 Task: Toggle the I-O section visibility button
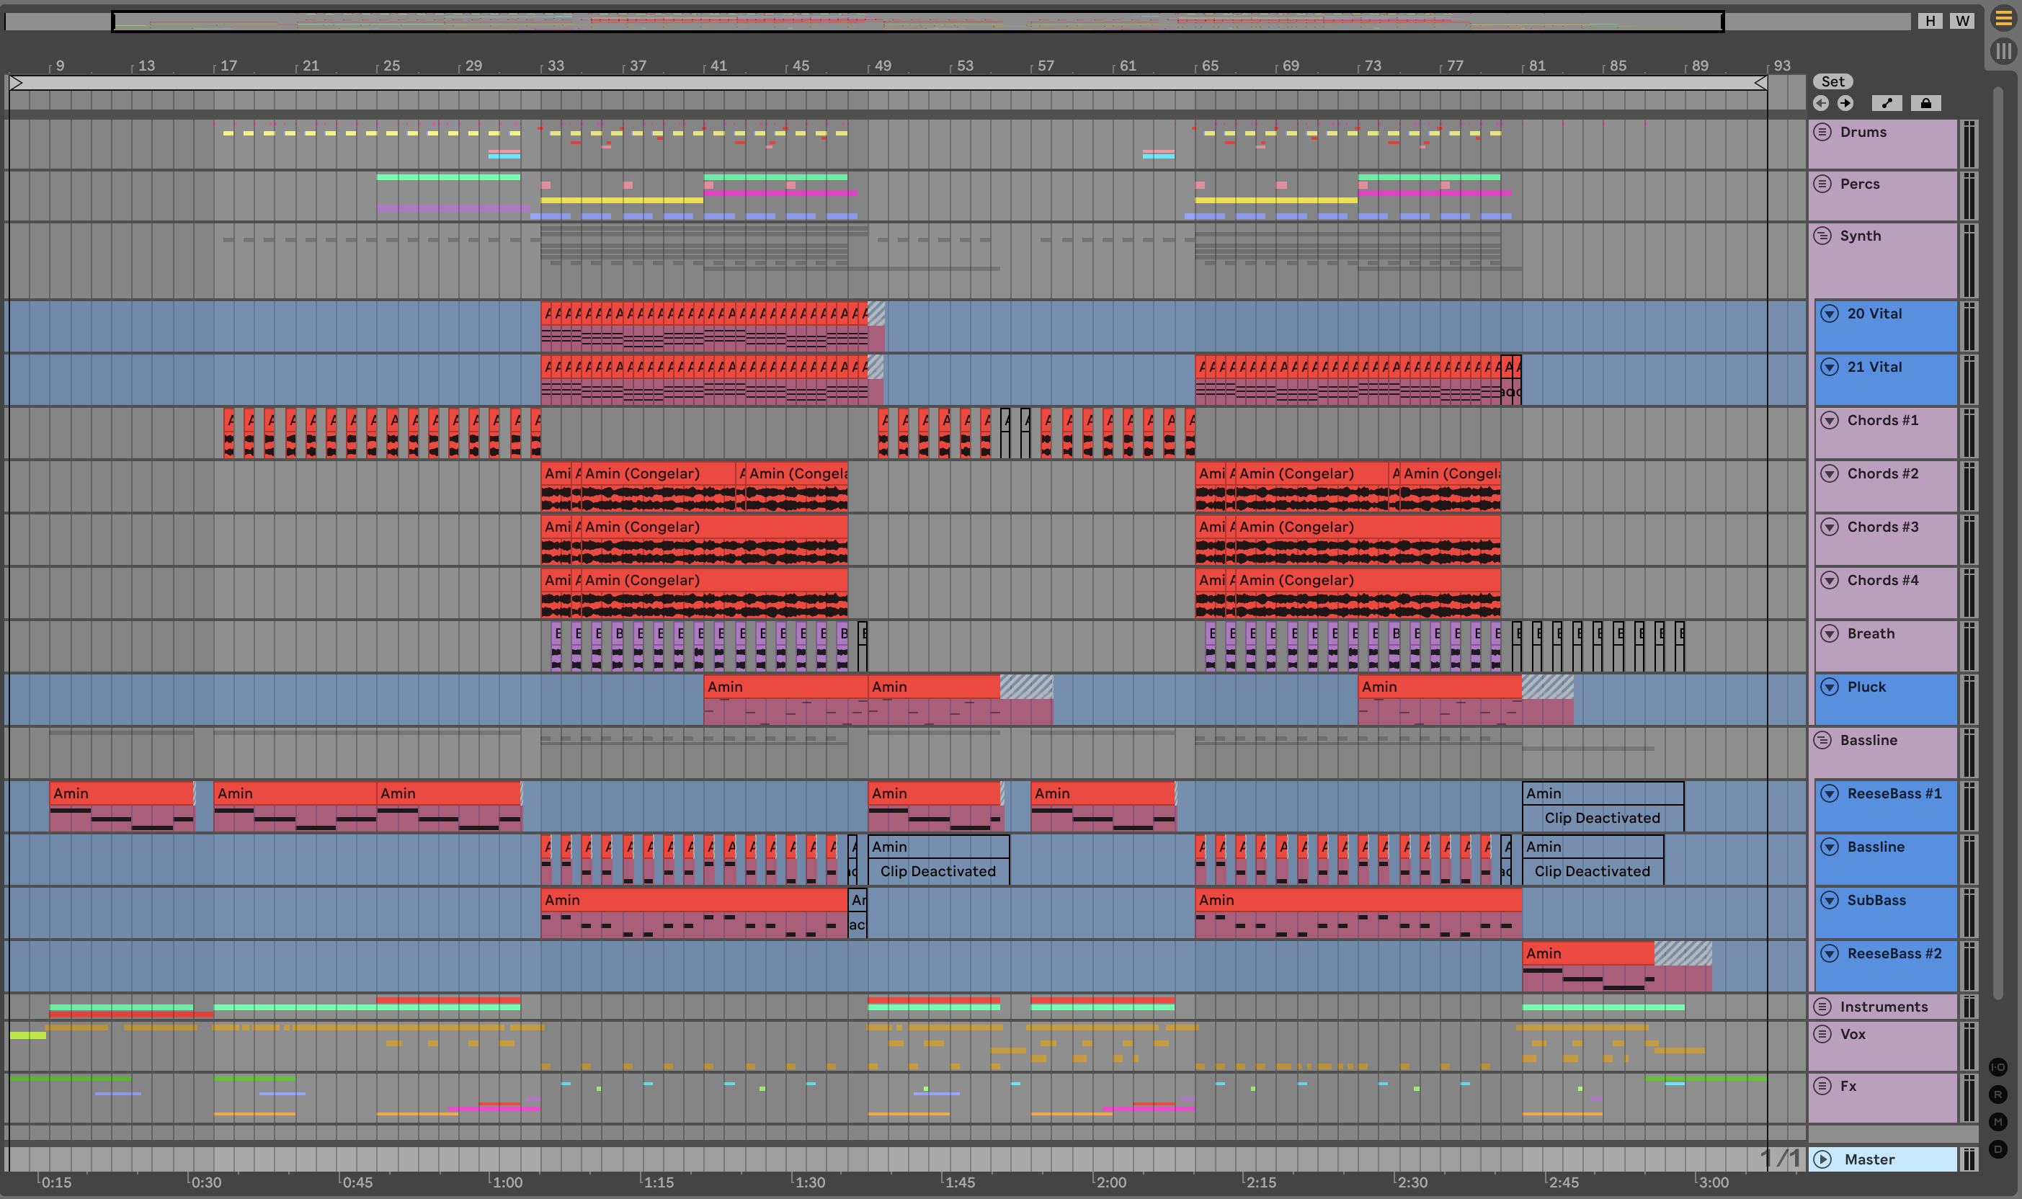[1997, 1067]
